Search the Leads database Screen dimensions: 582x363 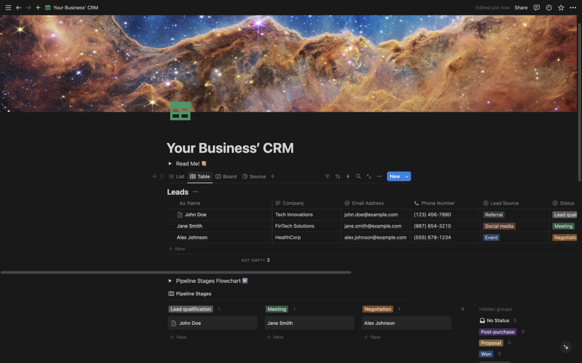click(358, 176)
